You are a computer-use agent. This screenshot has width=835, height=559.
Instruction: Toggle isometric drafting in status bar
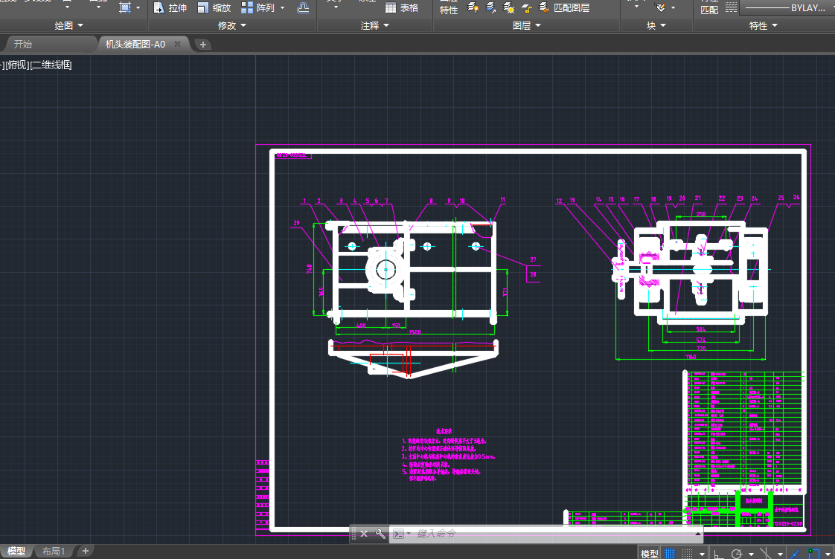(766, 554)
